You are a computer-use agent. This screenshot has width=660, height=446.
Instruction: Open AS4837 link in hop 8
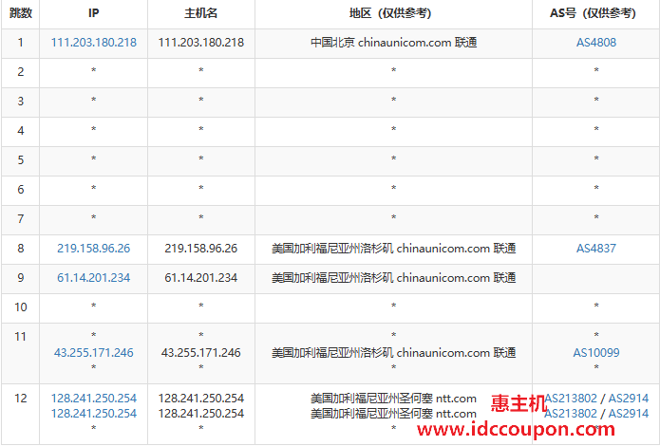coord(596,249)
